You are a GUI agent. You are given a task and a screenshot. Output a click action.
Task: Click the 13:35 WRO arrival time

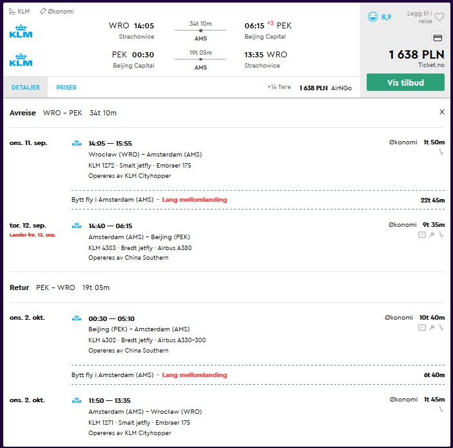tap(265, 55)
